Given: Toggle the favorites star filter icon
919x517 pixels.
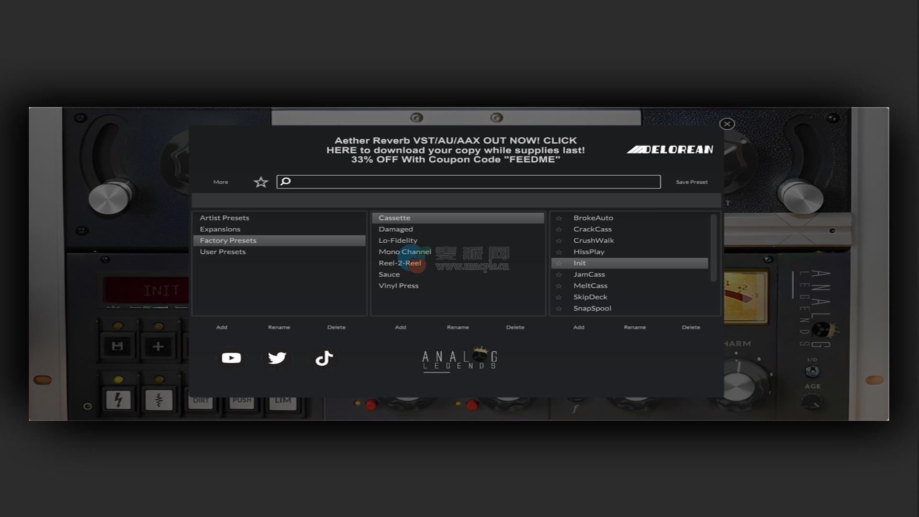Looking at the screenshot, I should (x=261, y=182).
